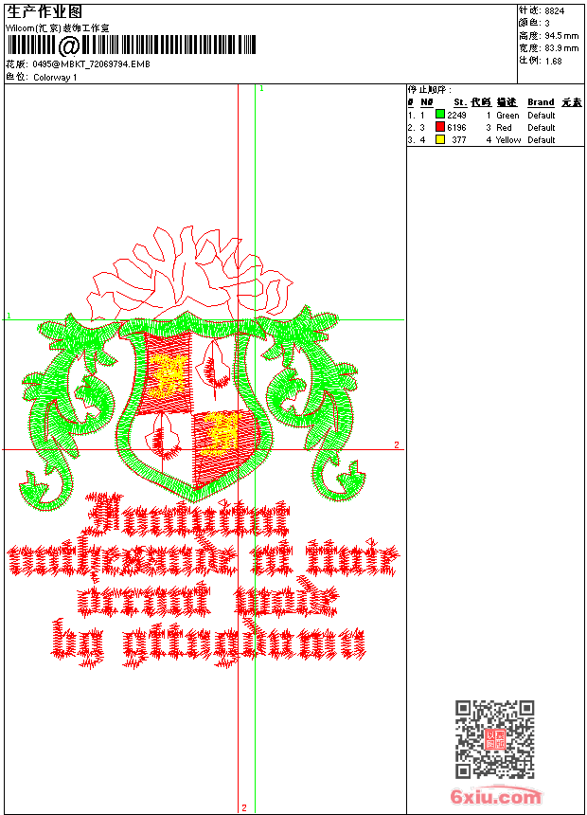Click the 元素 column header

(x=572, y=102)
